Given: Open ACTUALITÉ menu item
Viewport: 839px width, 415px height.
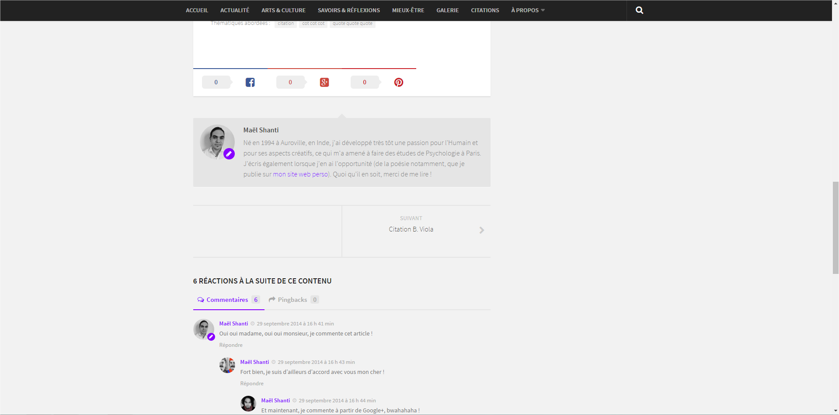Looking at the screenshot, I should pyautogui.click(x=235, y=10).
